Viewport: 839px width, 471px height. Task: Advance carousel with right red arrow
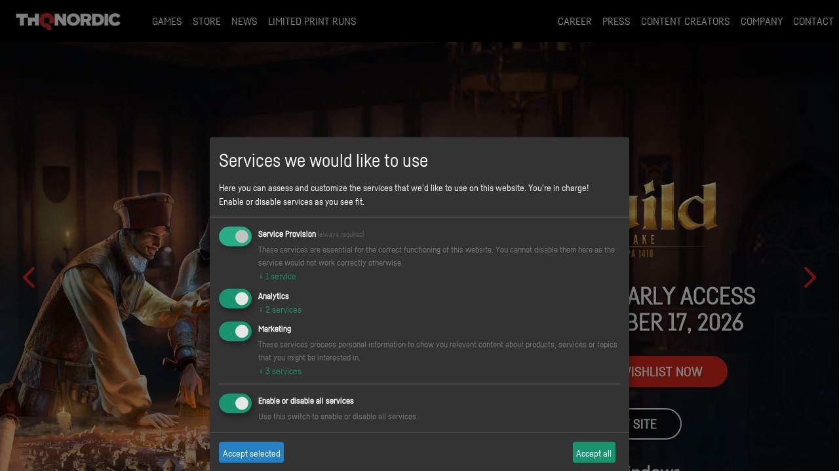[810, 277]
